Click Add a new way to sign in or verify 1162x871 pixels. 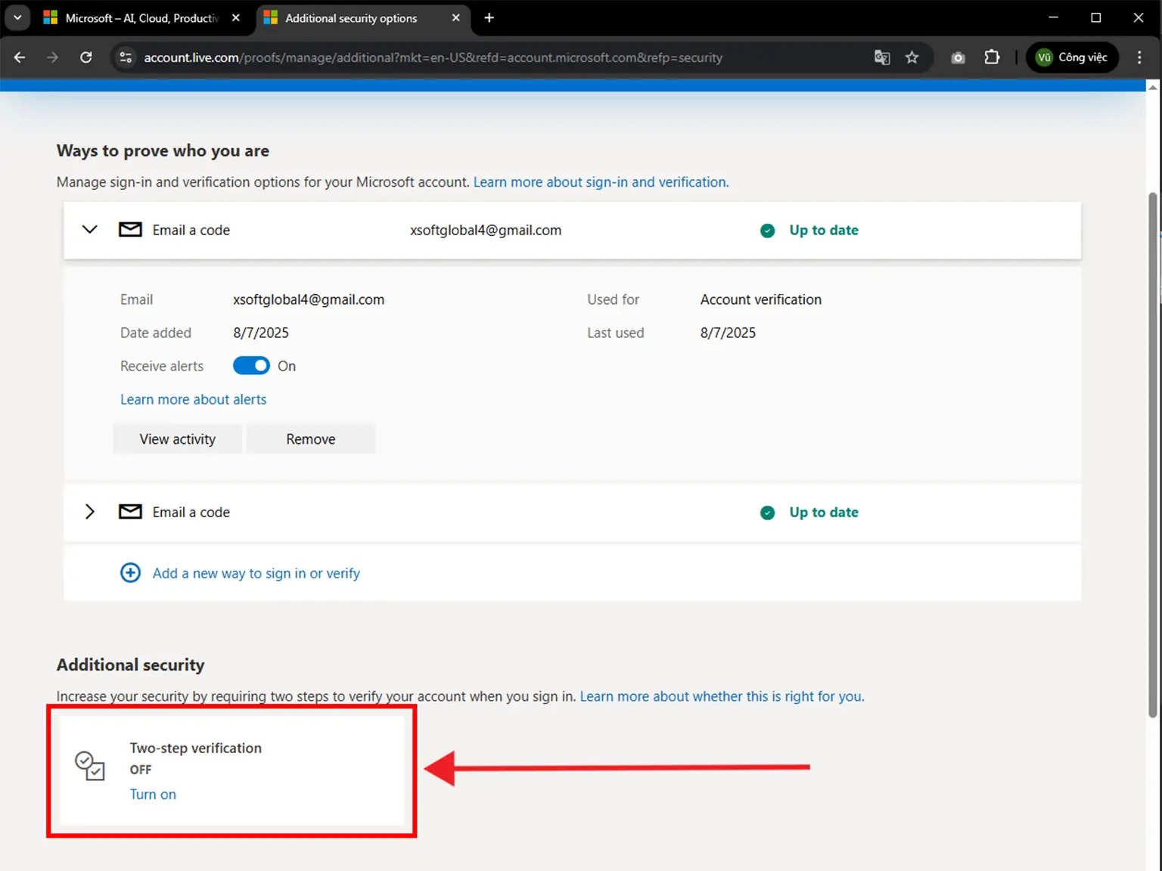256,573
